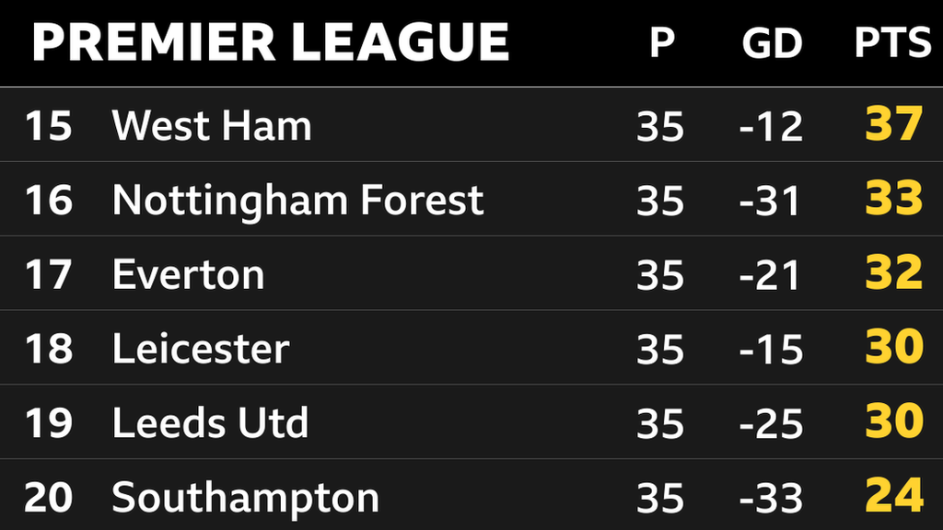Open the Leicester team name
Viewport: 943px width, 530px height.
[201, 349]
